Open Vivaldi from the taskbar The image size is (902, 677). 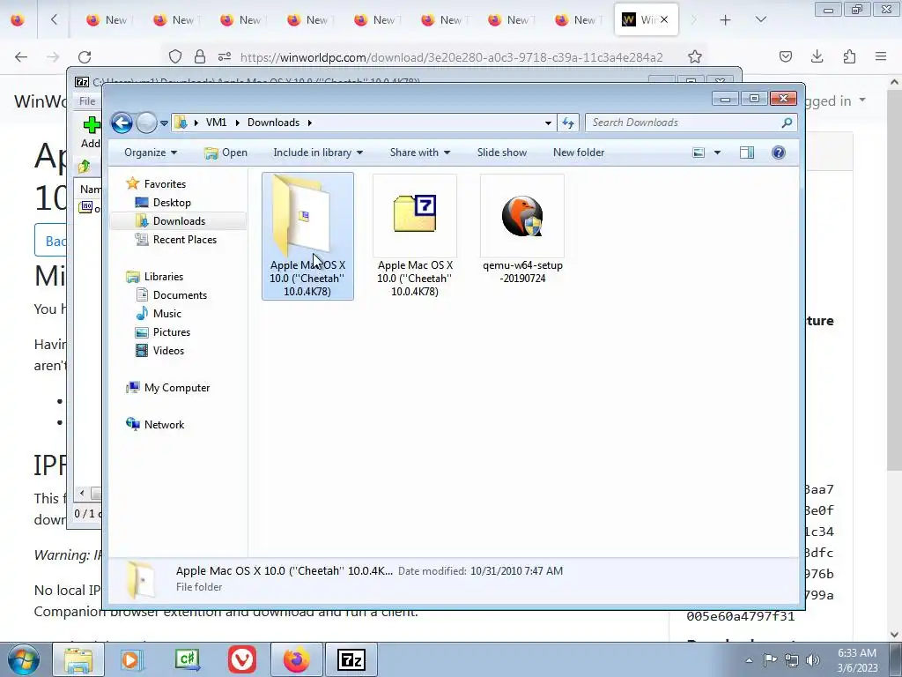(242, 659)
